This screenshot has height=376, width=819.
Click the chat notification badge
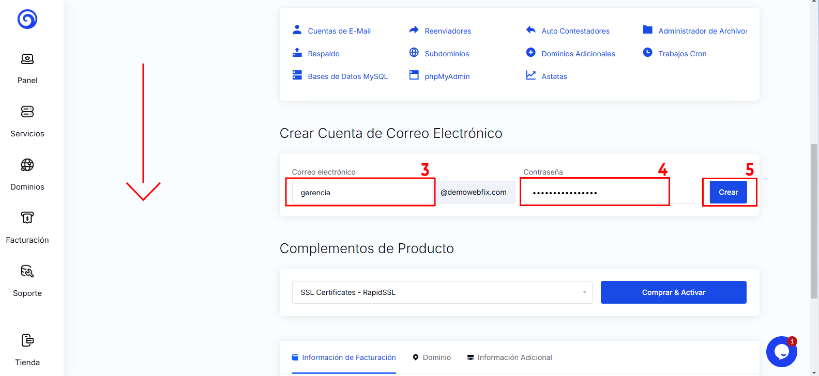pyautogui.click(x=792, y=341)
